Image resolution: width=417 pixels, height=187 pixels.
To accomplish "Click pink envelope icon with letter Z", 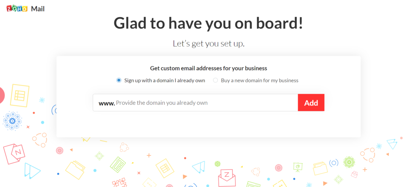I will coord(227,175).
